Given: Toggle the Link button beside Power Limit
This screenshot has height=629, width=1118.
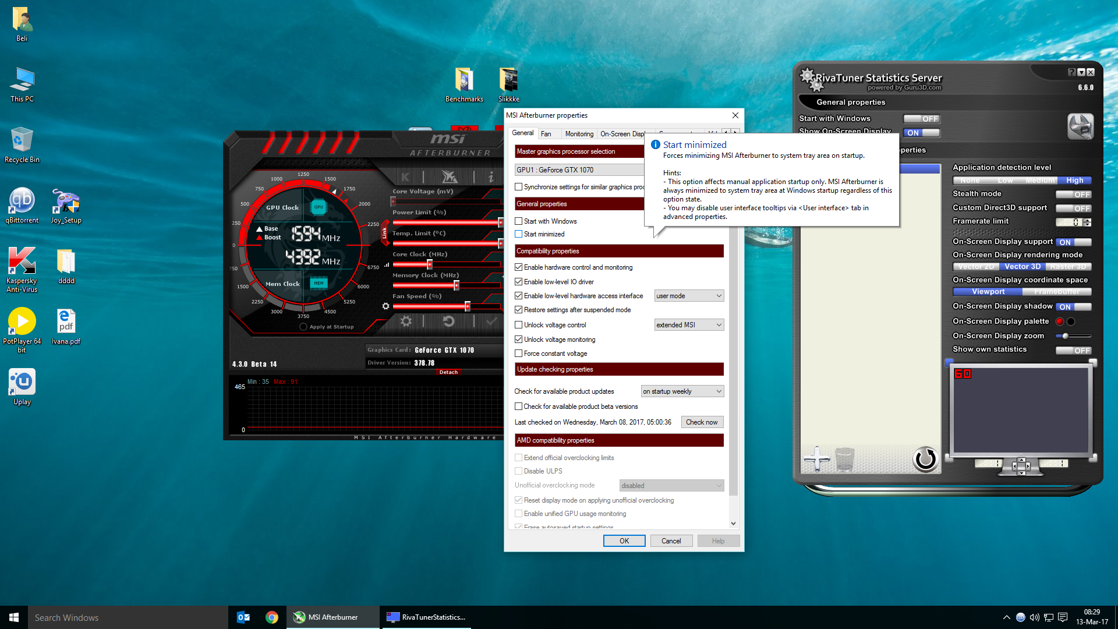Looking at the screenshot, I should pyautogui.click(x=384, y=232).
